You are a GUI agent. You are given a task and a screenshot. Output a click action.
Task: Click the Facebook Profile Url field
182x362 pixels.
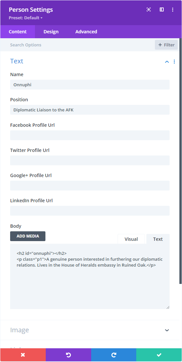90,135
